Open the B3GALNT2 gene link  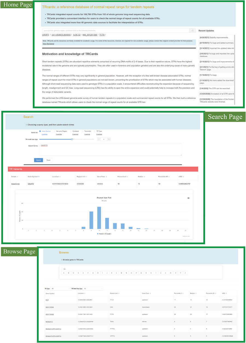pyautogui.click(x=49, y=322)
